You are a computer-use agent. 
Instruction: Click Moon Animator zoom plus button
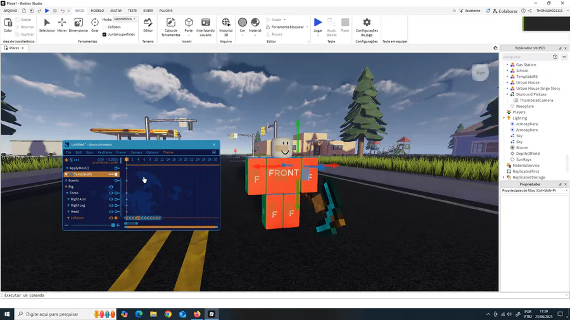tap(118, 225)
